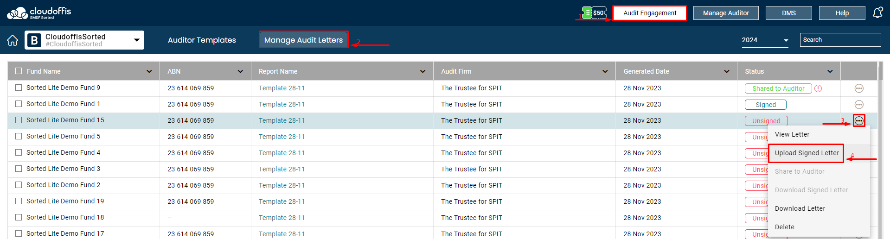Open Template 28-11 link for Demo Fund 9
890x239 pixels.
(282, 88)
